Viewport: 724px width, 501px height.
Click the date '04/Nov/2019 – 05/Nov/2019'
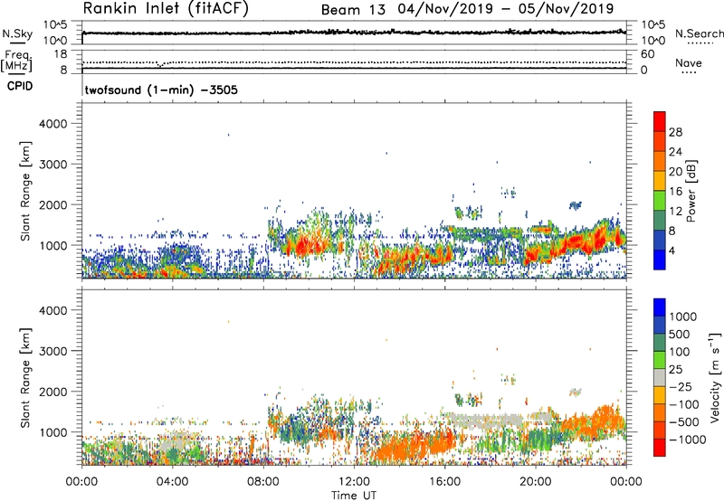(506, 9)
